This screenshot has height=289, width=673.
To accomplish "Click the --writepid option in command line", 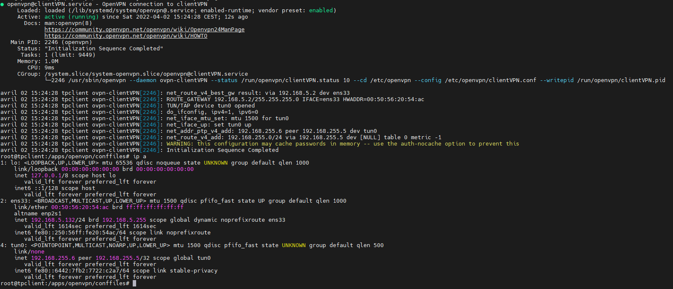I will pyautogui.click(x=557, y=80).
